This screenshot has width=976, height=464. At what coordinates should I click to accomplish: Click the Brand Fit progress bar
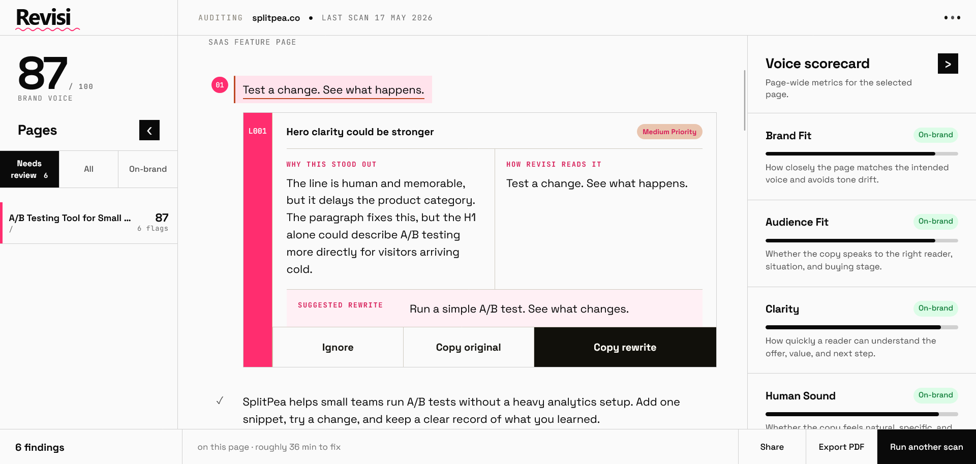(862, 153)
